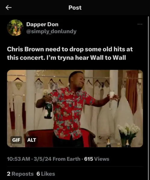Screen dimensions: 150x180
Task: Go back using the left arrow
Action: [x=8, y=8]
